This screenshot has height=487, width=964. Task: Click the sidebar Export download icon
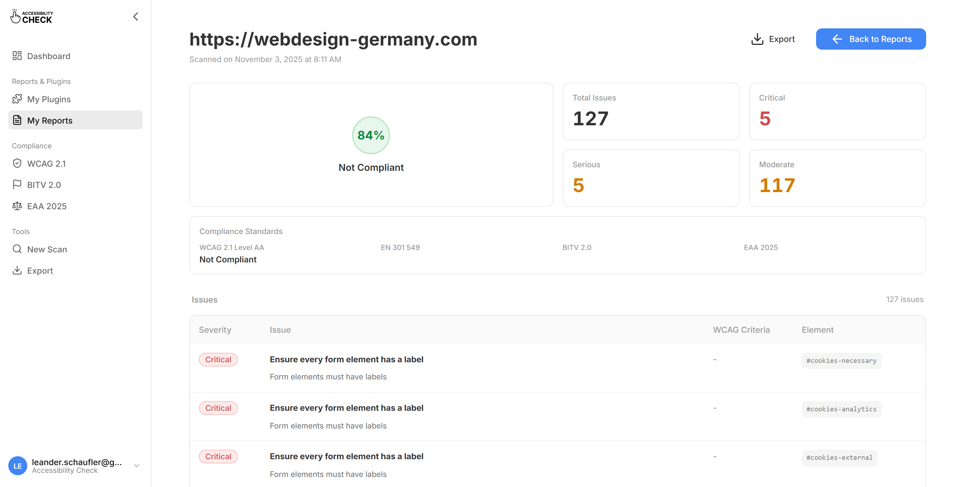[17, 270]
